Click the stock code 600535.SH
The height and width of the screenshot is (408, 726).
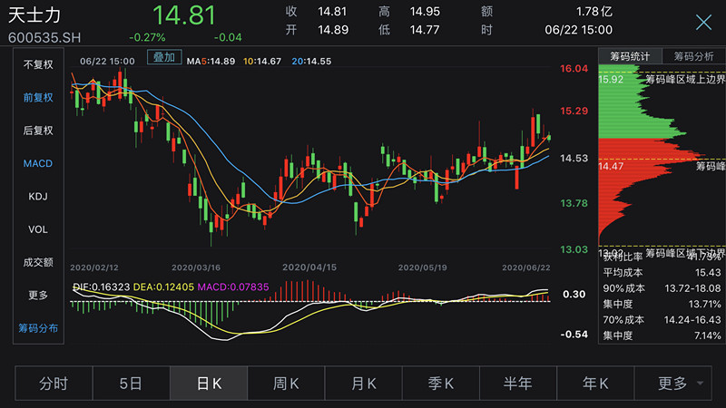point(44,37)
